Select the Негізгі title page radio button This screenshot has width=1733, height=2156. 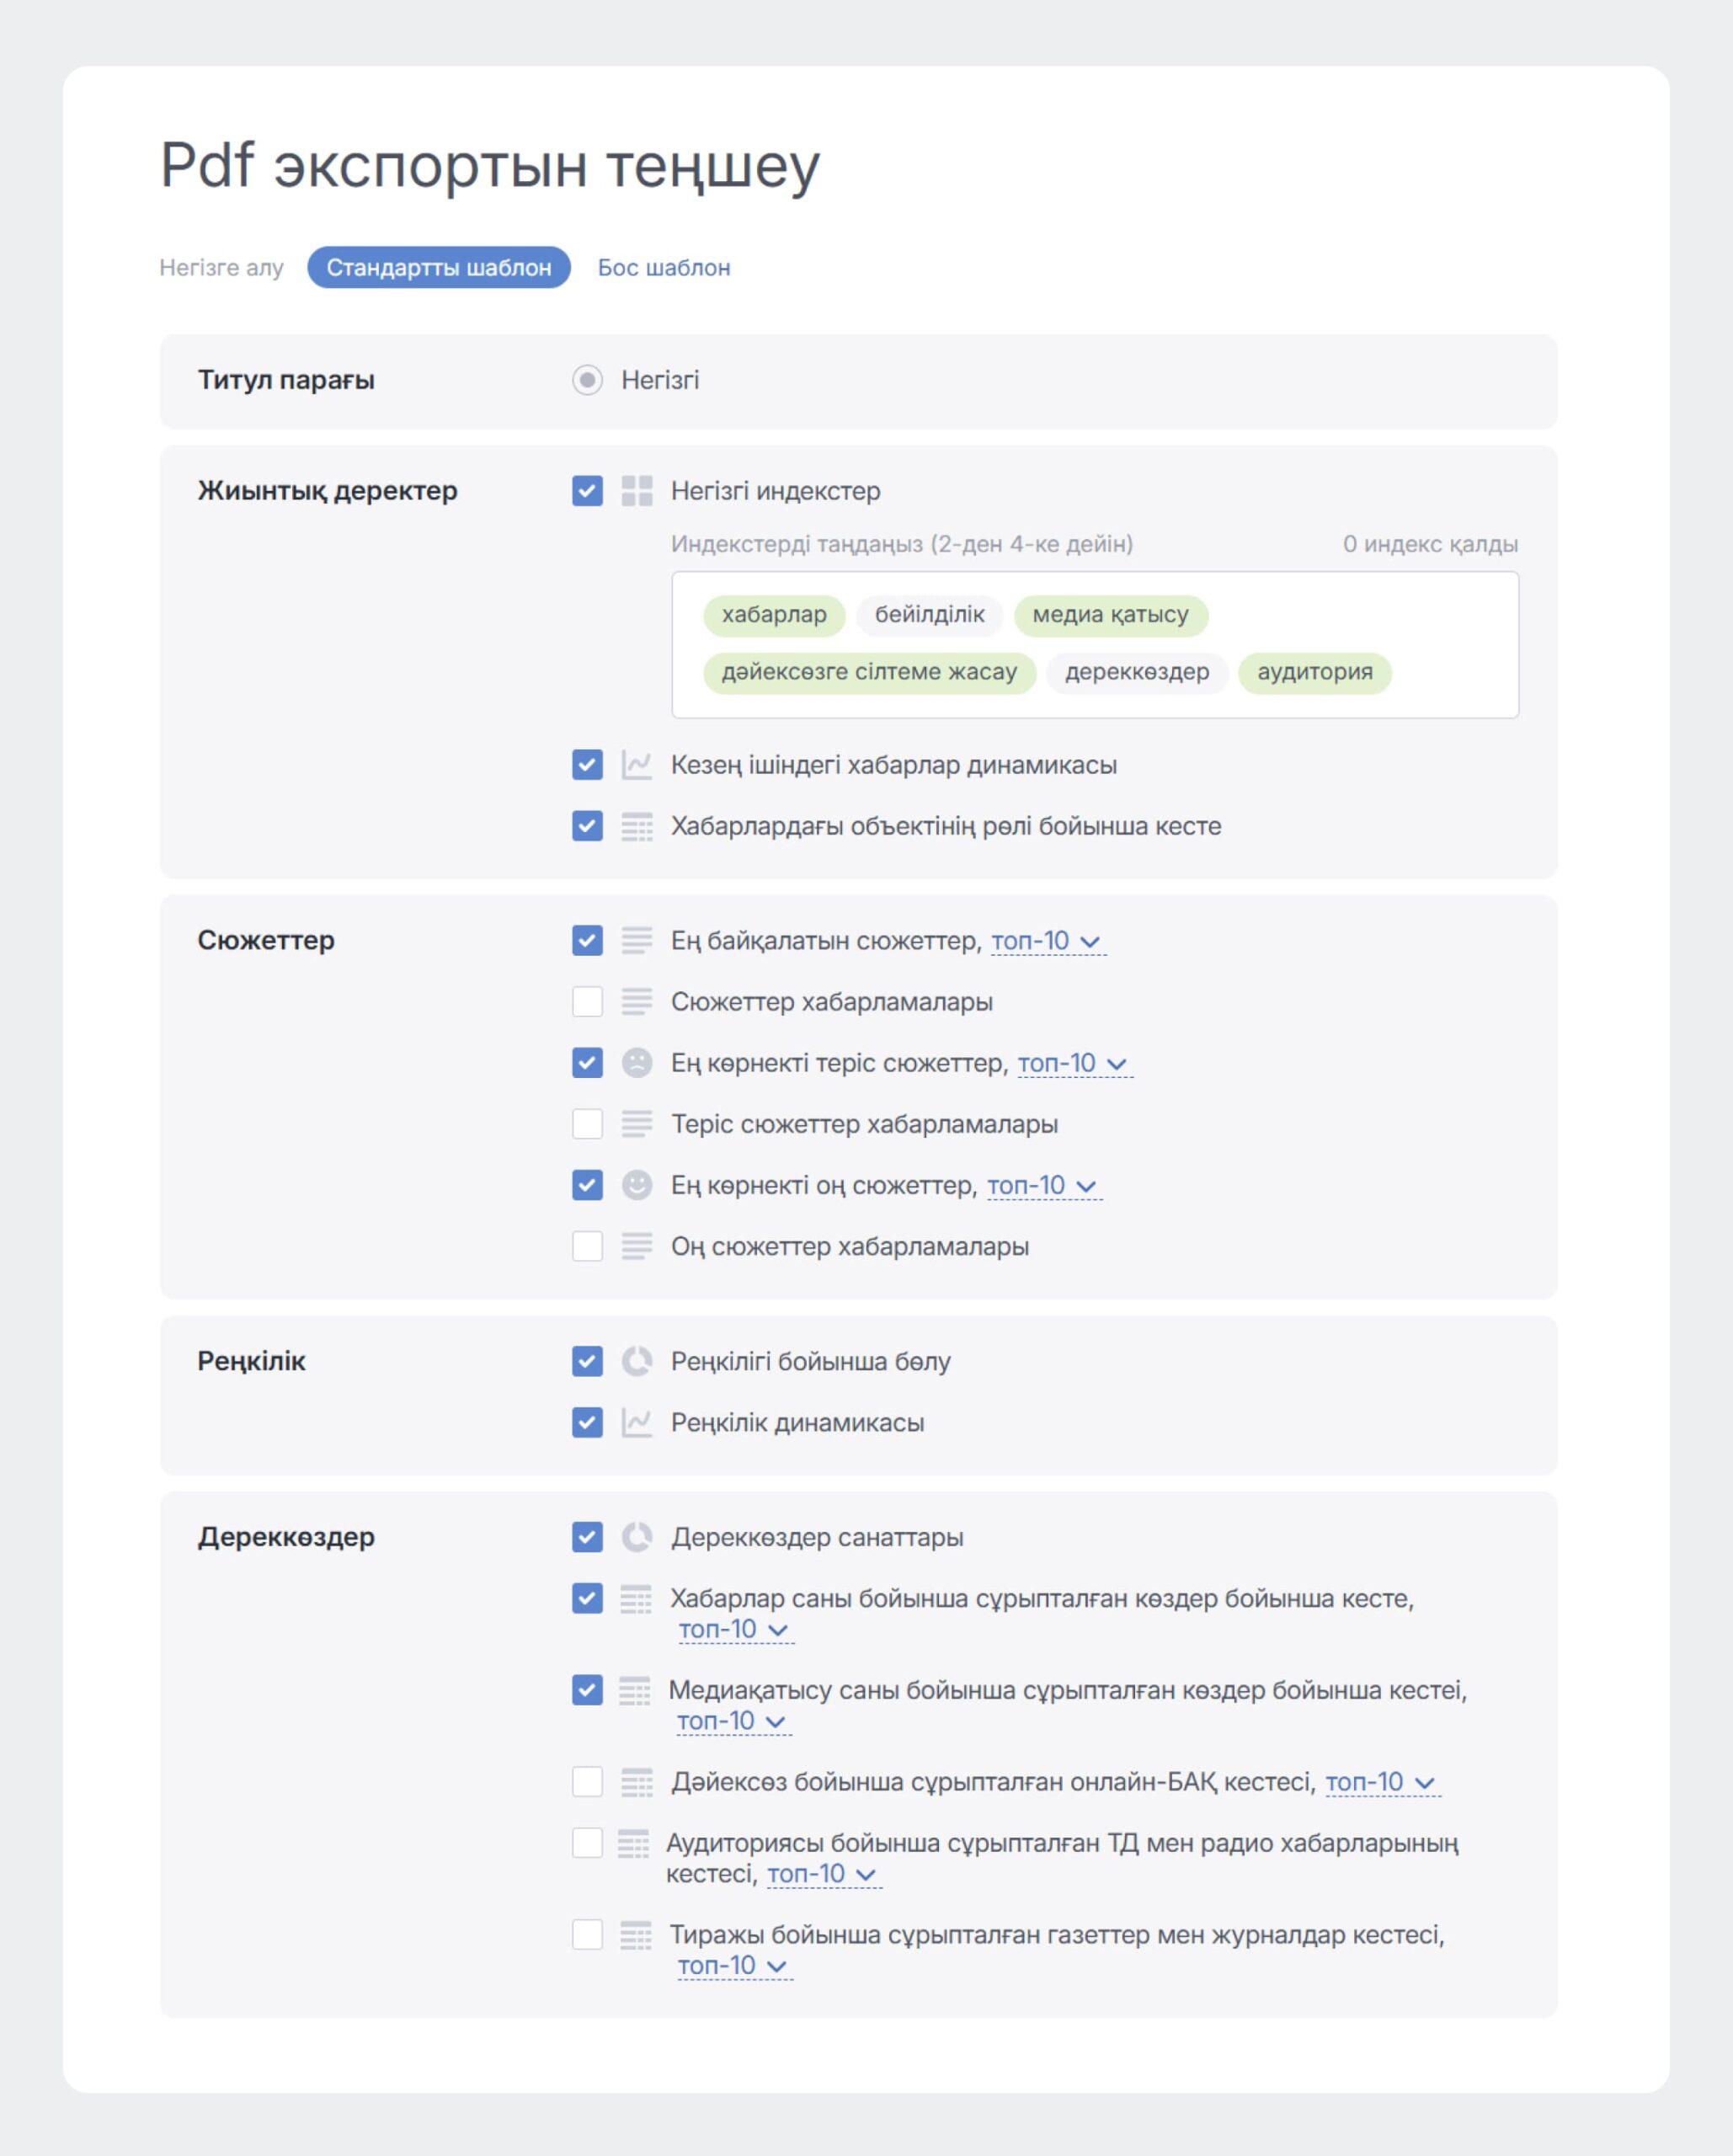pyautogui.click(x=587, y=380)
